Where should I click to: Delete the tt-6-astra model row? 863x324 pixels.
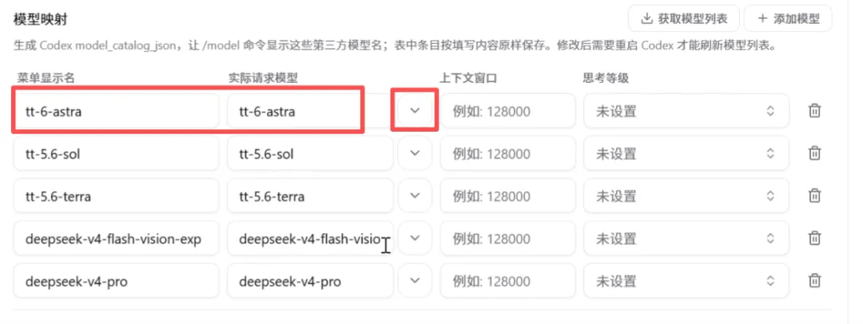pos(814,111)
